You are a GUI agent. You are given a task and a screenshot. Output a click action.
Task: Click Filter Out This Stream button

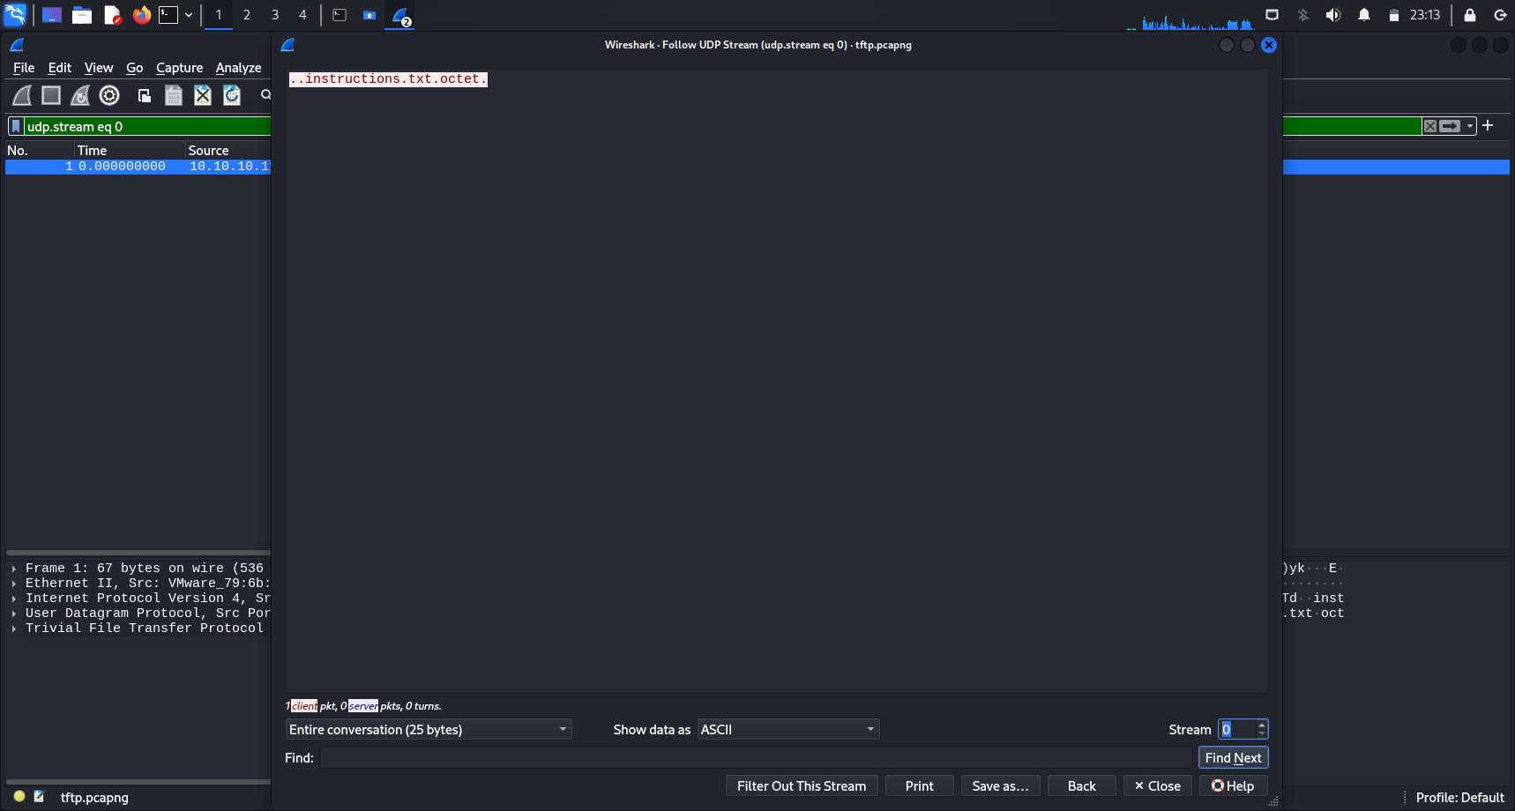point(801,786)
